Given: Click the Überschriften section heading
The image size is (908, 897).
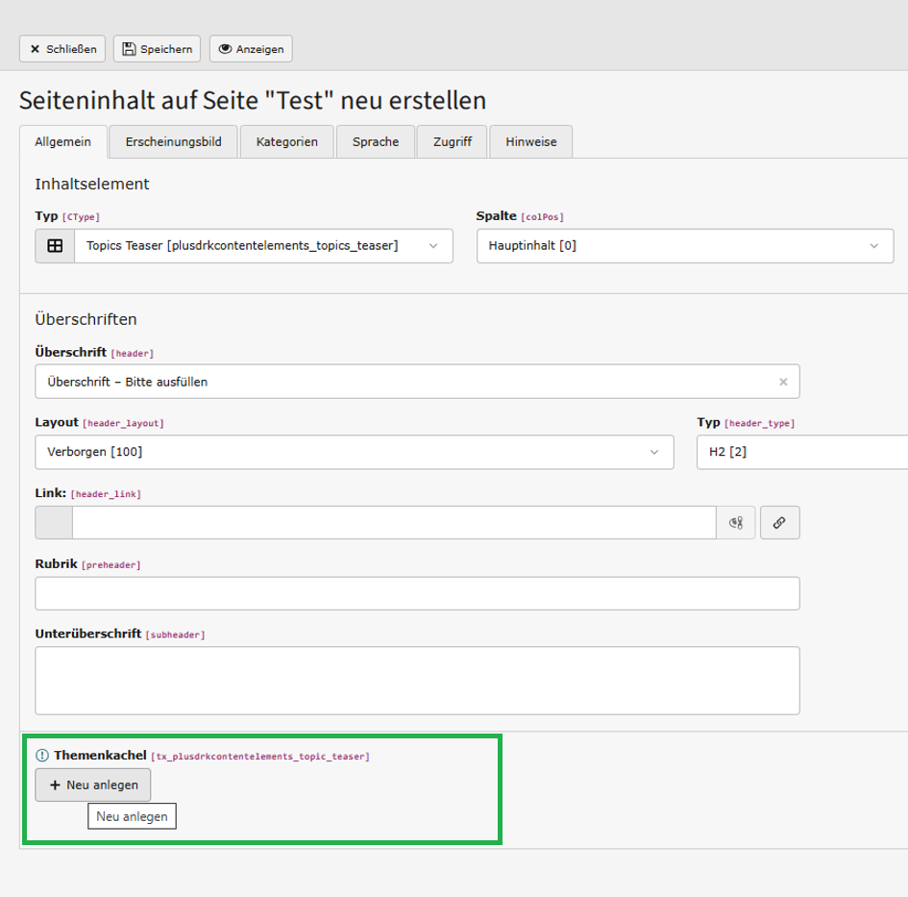Looking at the screenshot, I should (x=86, y=319).
